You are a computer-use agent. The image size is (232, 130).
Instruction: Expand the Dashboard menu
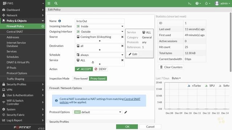(x=22, y=10)
